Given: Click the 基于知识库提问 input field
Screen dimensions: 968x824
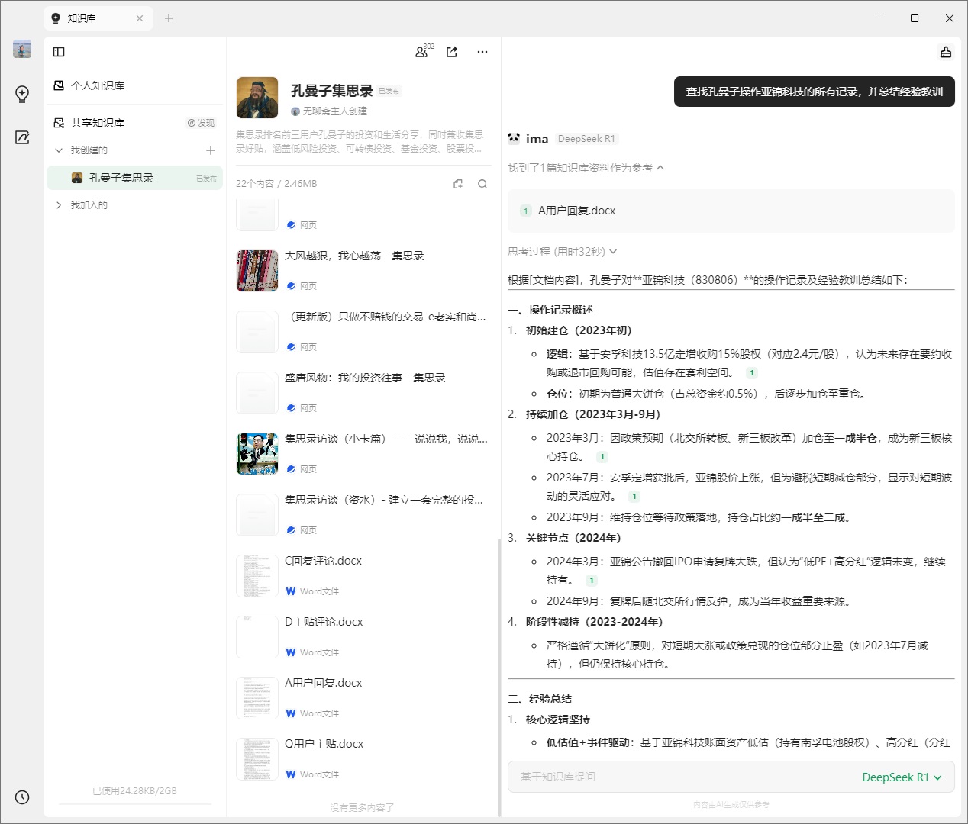Looking at the screenshot, I should pyautogui.click(x=679, y=777).
